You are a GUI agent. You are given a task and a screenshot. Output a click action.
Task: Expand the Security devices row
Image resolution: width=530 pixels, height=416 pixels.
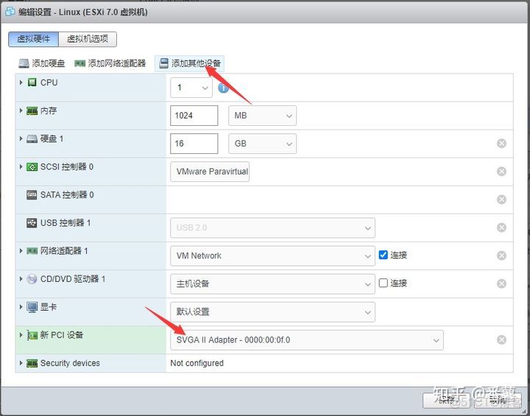[21, 363]
